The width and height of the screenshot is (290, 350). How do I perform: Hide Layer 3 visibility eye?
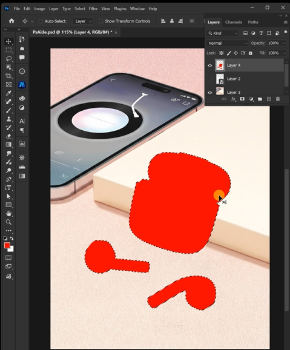pos(210,93)
